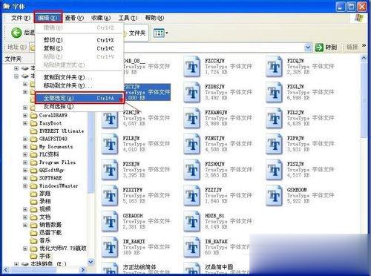
Task: Click the IN_KANJI font file icon
Action: (x=110, y=247)
